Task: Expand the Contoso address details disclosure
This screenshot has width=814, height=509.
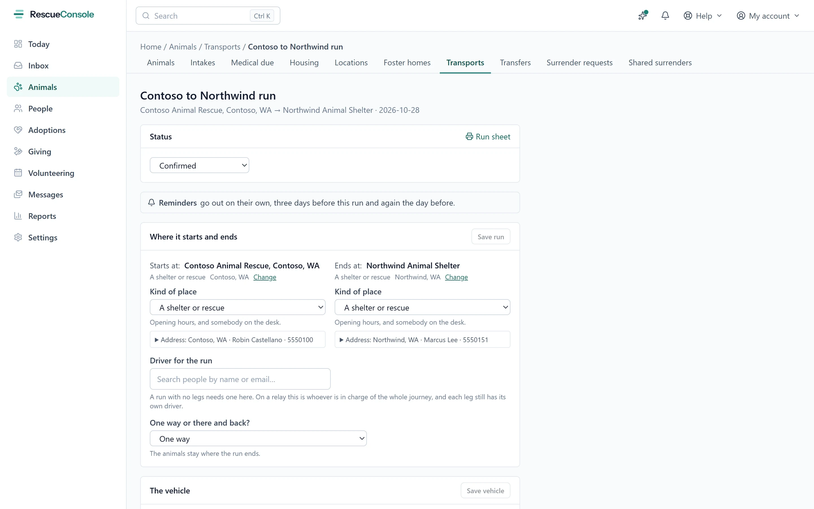Action: (x=237, y=339)
